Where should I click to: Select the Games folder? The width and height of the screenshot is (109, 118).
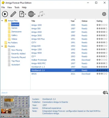14,28
